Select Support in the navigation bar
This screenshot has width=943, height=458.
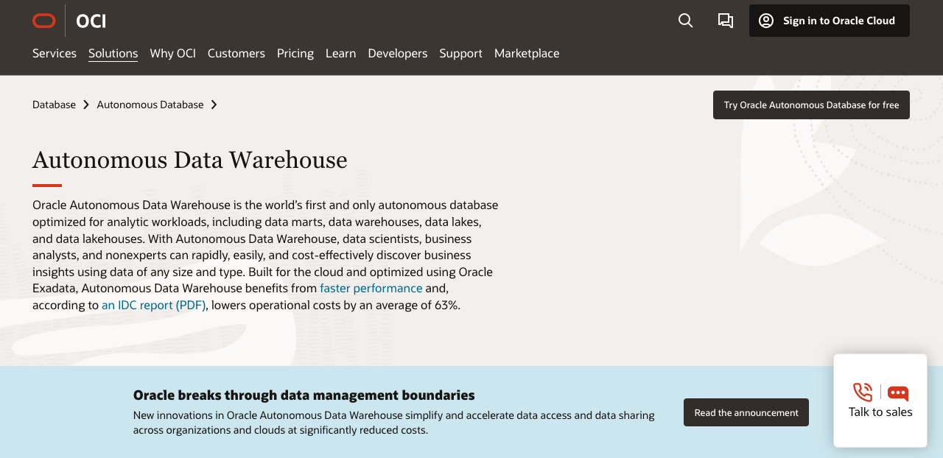[461, 53]
